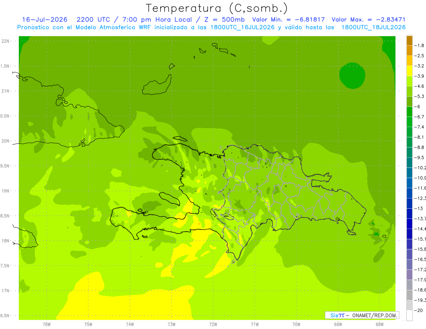Select the 'Z = 500mb' level text

pyautogui.click(x=224, y=20)
